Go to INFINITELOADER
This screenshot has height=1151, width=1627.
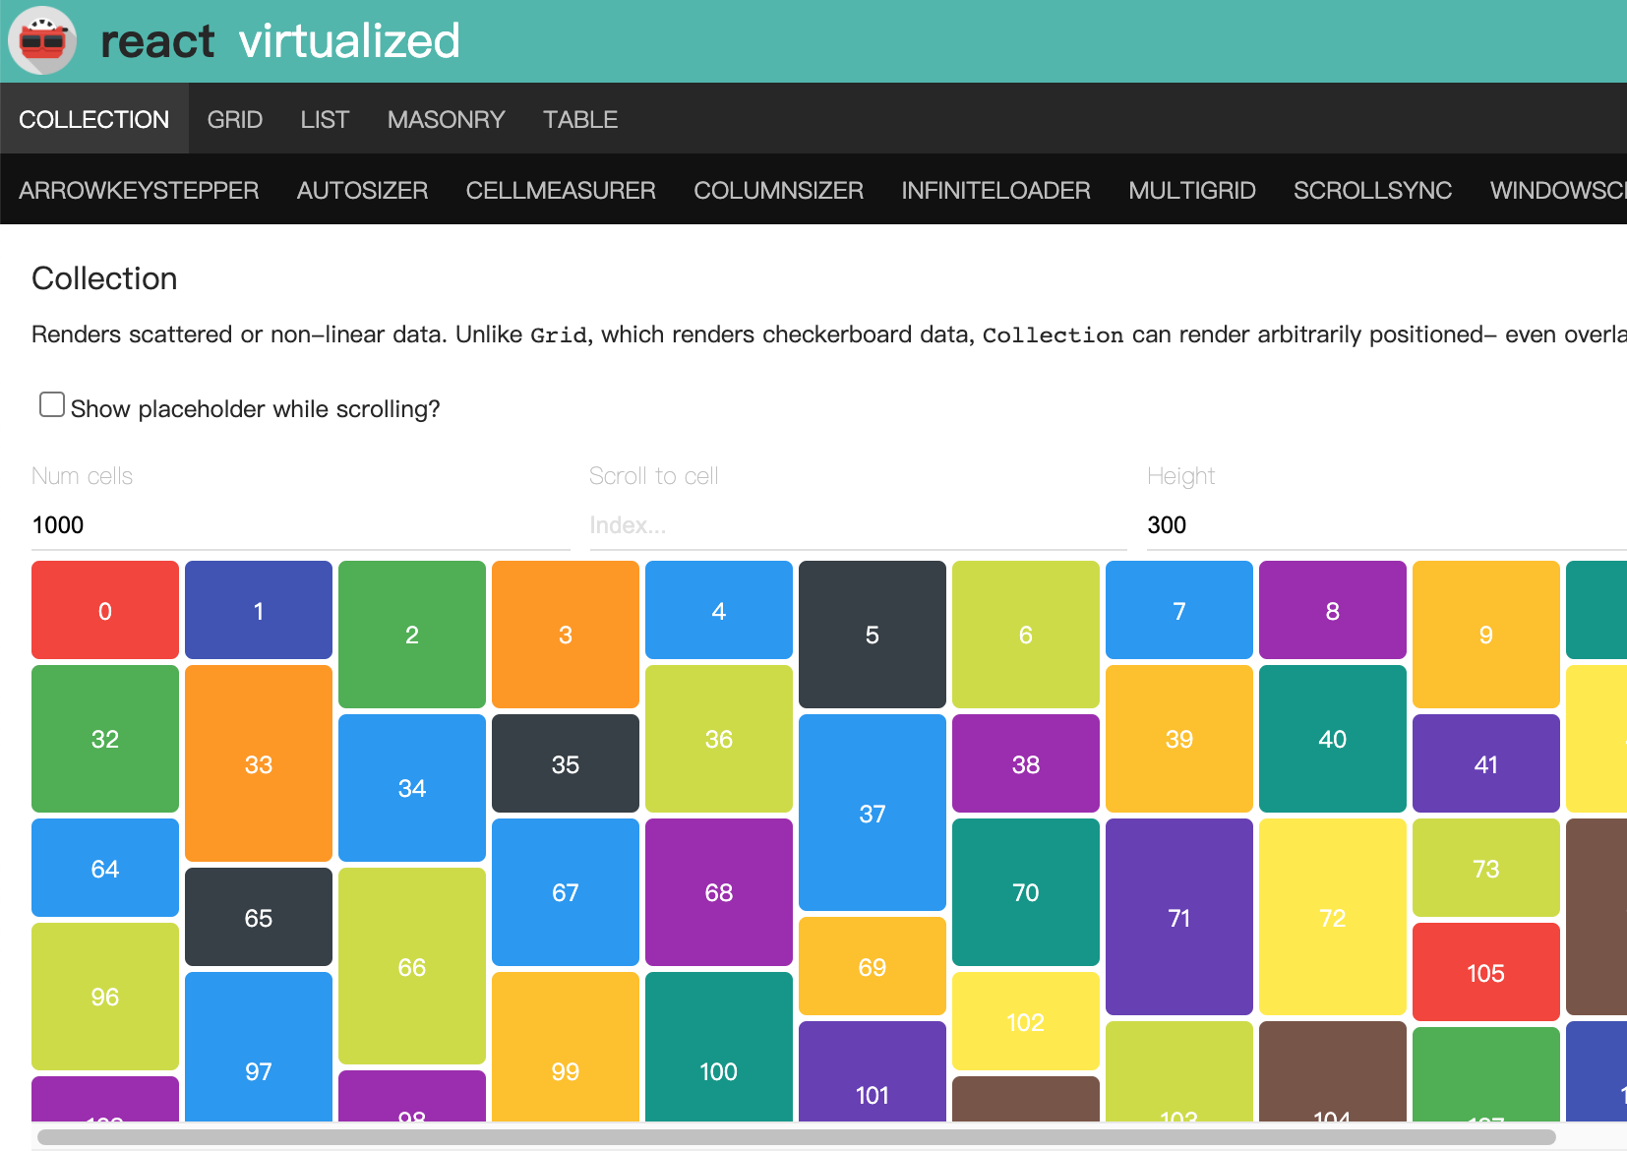click(996, 190)
